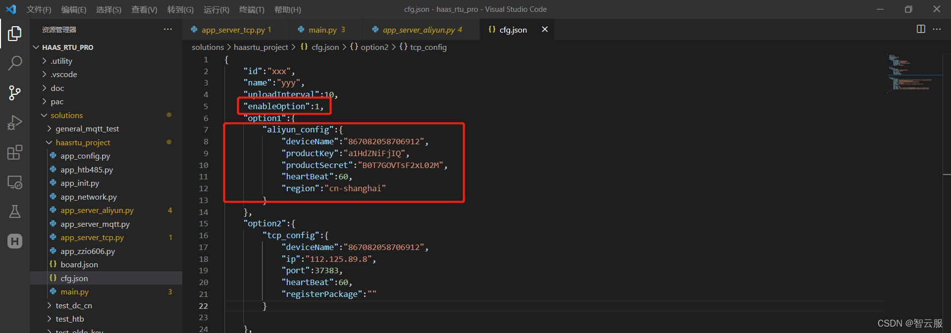Collapse the solutions folder
951x333 pixels.
(x=106, y=115)
